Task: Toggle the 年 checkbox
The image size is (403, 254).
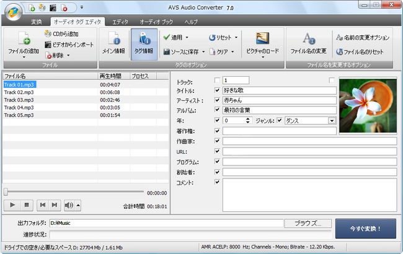Action: [x=217, y=120]
